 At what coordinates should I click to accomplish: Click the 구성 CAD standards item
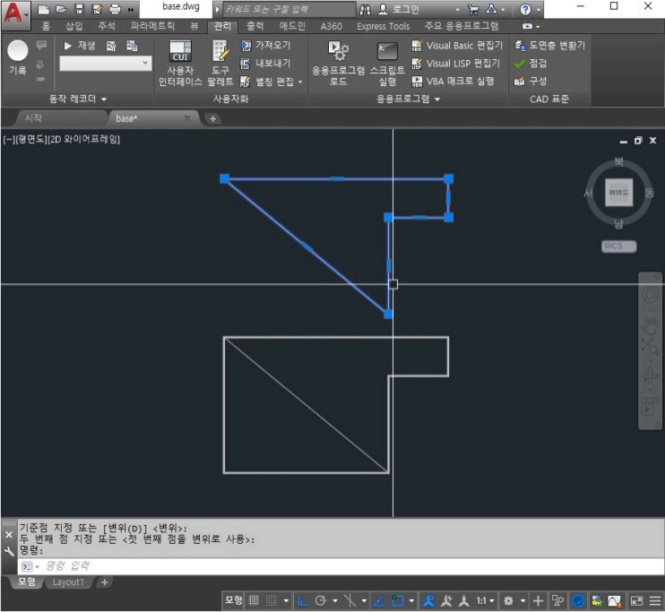[531, 81]
